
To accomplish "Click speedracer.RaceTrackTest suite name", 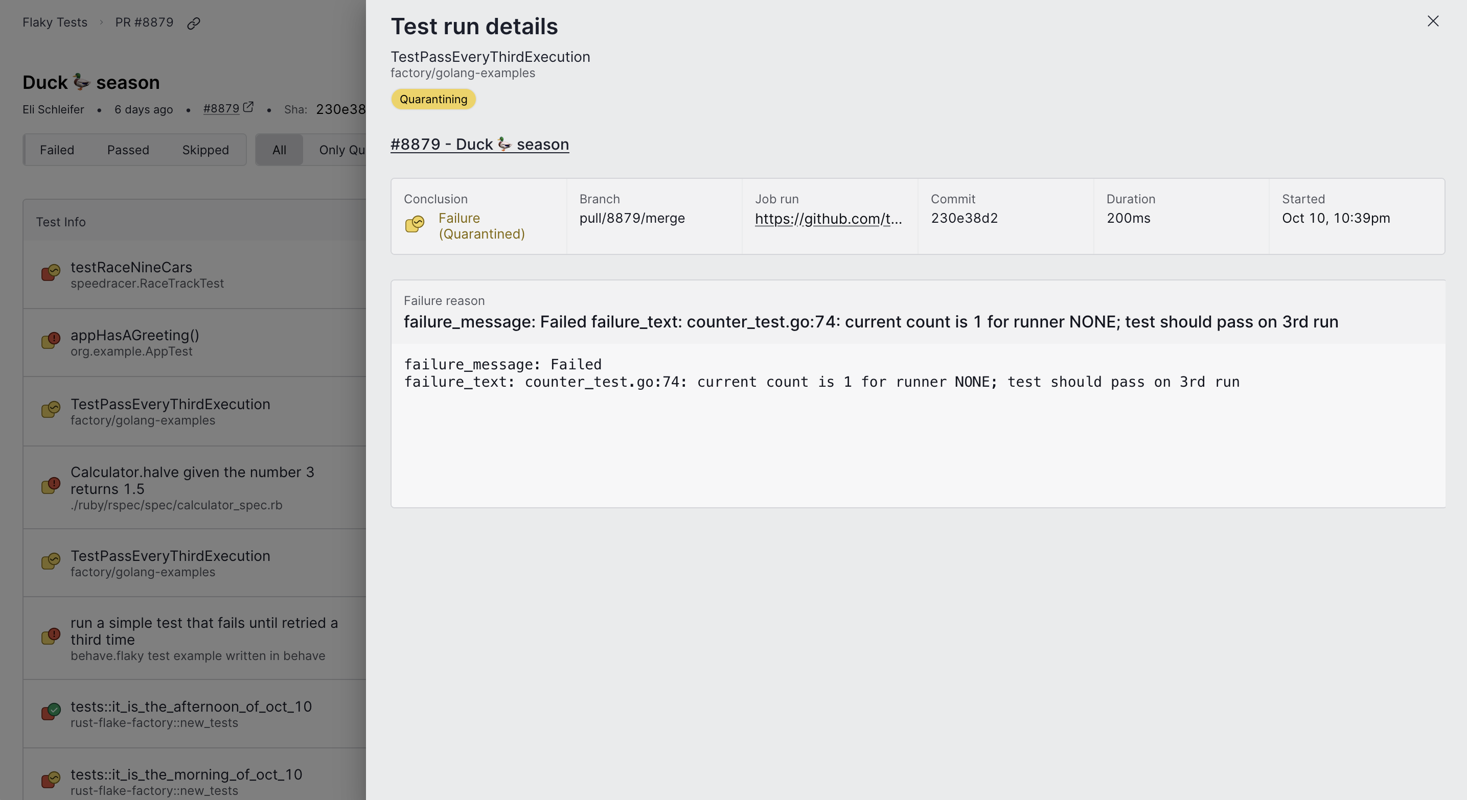I will (147, 284).
